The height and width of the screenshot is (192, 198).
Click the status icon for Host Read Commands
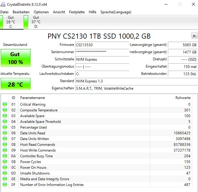(x=5, y=144)
